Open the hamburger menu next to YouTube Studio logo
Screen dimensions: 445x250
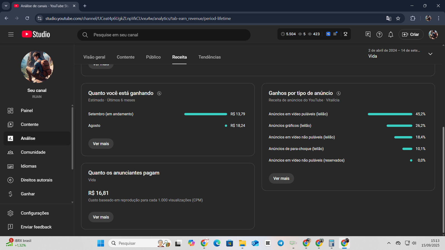(11, 34)
